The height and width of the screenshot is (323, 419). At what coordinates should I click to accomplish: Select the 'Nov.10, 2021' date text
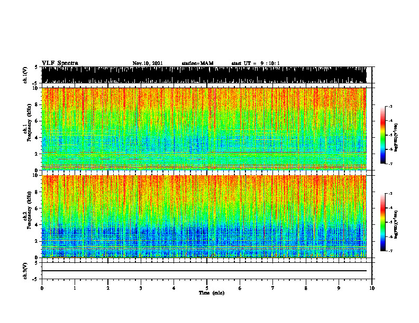(x=148, y=63)
